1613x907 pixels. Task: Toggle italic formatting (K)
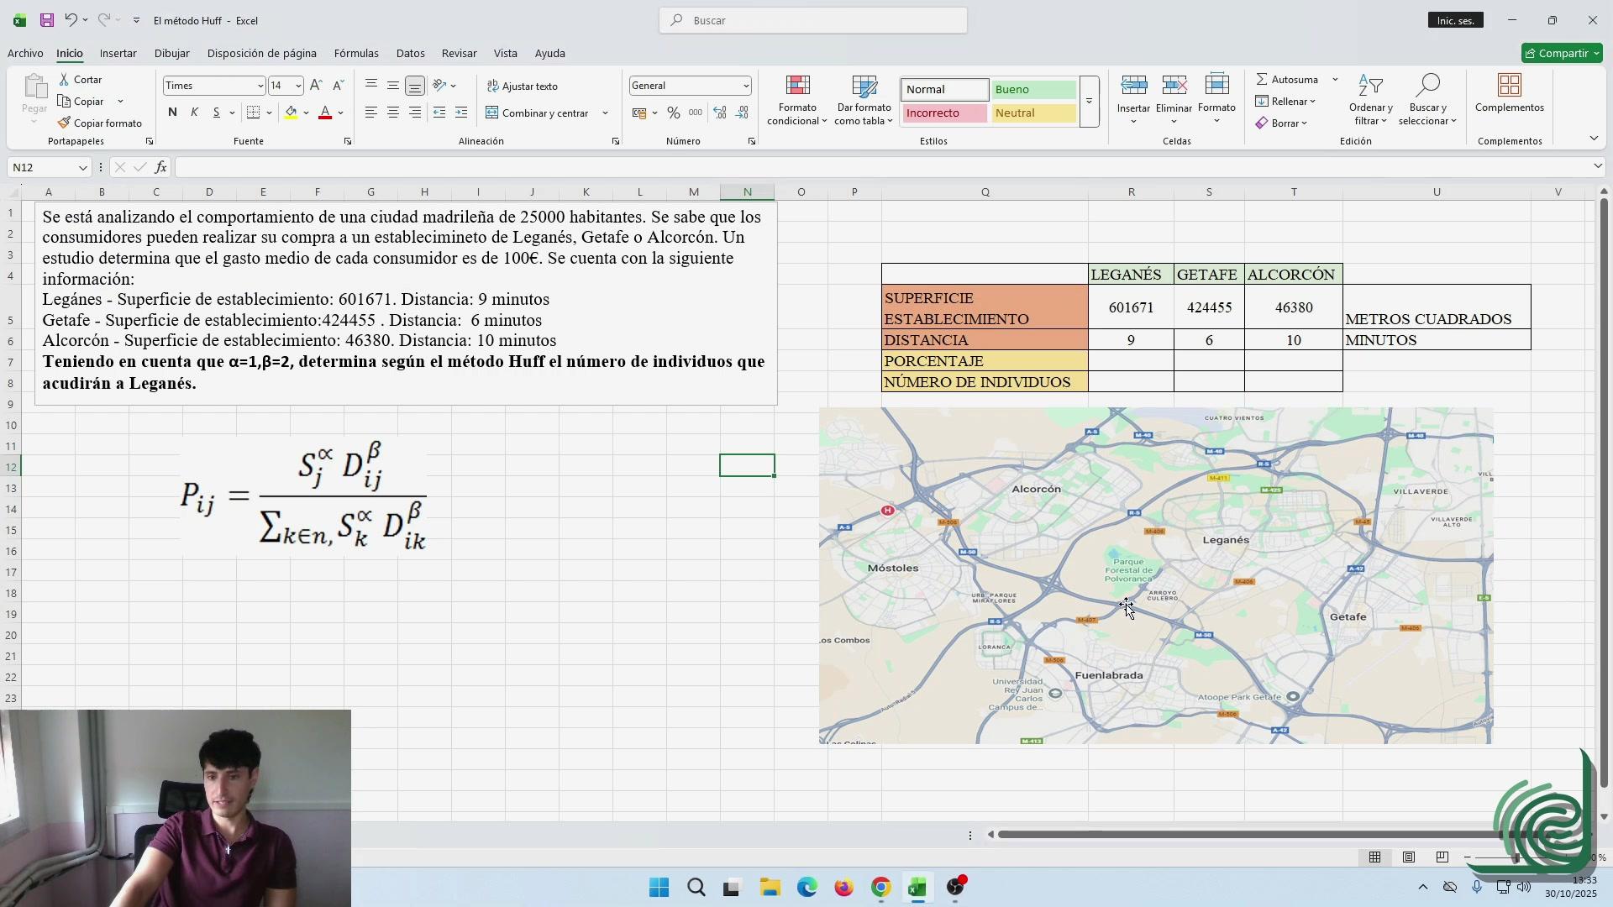(194, 113)
